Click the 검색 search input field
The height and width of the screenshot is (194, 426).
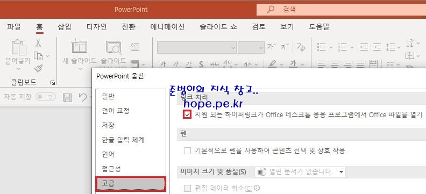point(341,10)
